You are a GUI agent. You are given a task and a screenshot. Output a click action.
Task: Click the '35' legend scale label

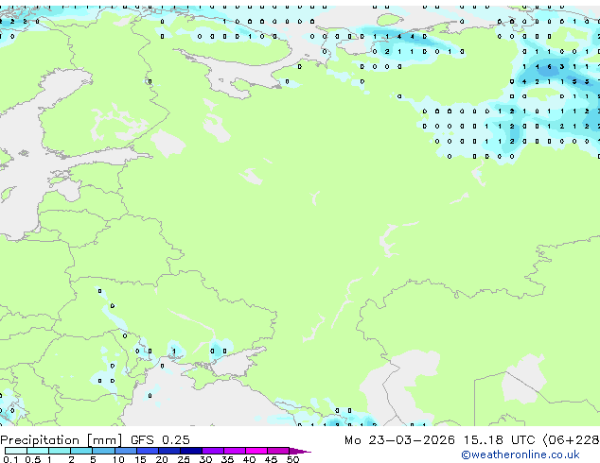pos(228,459)
